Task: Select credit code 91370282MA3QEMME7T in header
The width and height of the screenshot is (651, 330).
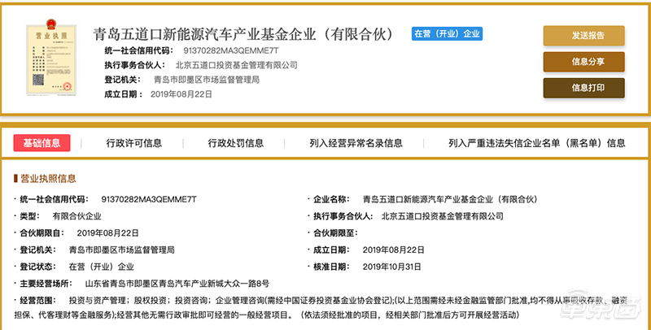Action: [231, 51]
